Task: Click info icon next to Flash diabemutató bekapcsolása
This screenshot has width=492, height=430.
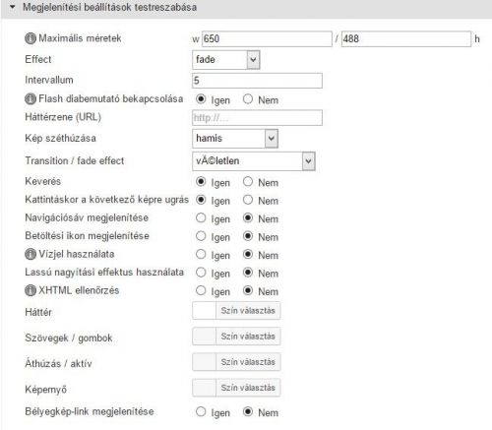Action: 31,99
